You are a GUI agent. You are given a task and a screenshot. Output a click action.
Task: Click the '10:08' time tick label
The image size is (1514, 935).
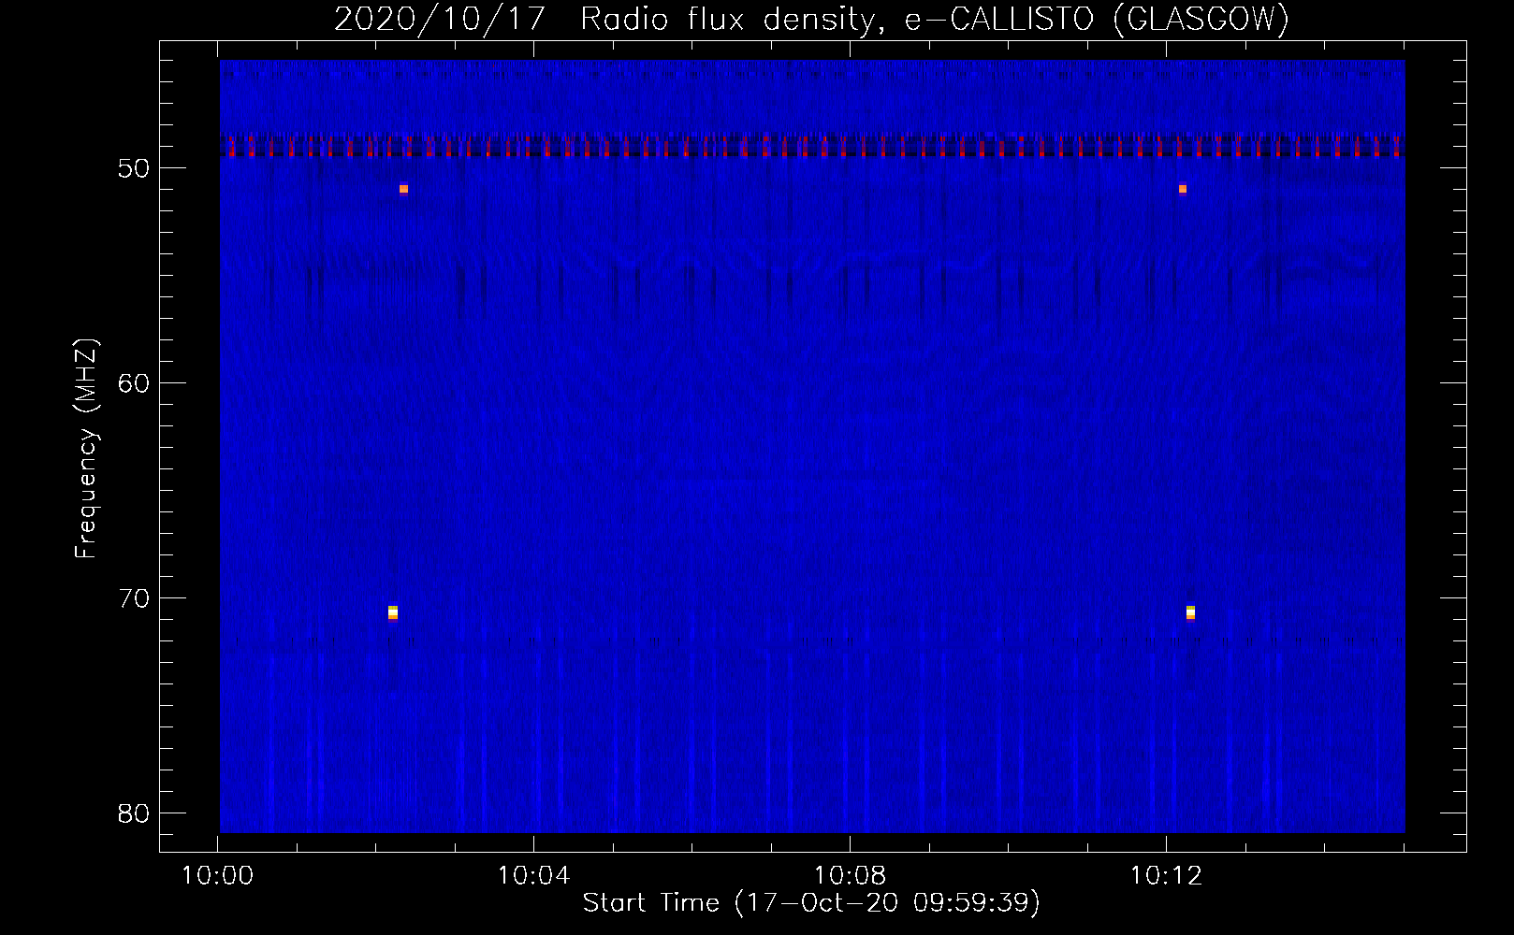[850, 876]
